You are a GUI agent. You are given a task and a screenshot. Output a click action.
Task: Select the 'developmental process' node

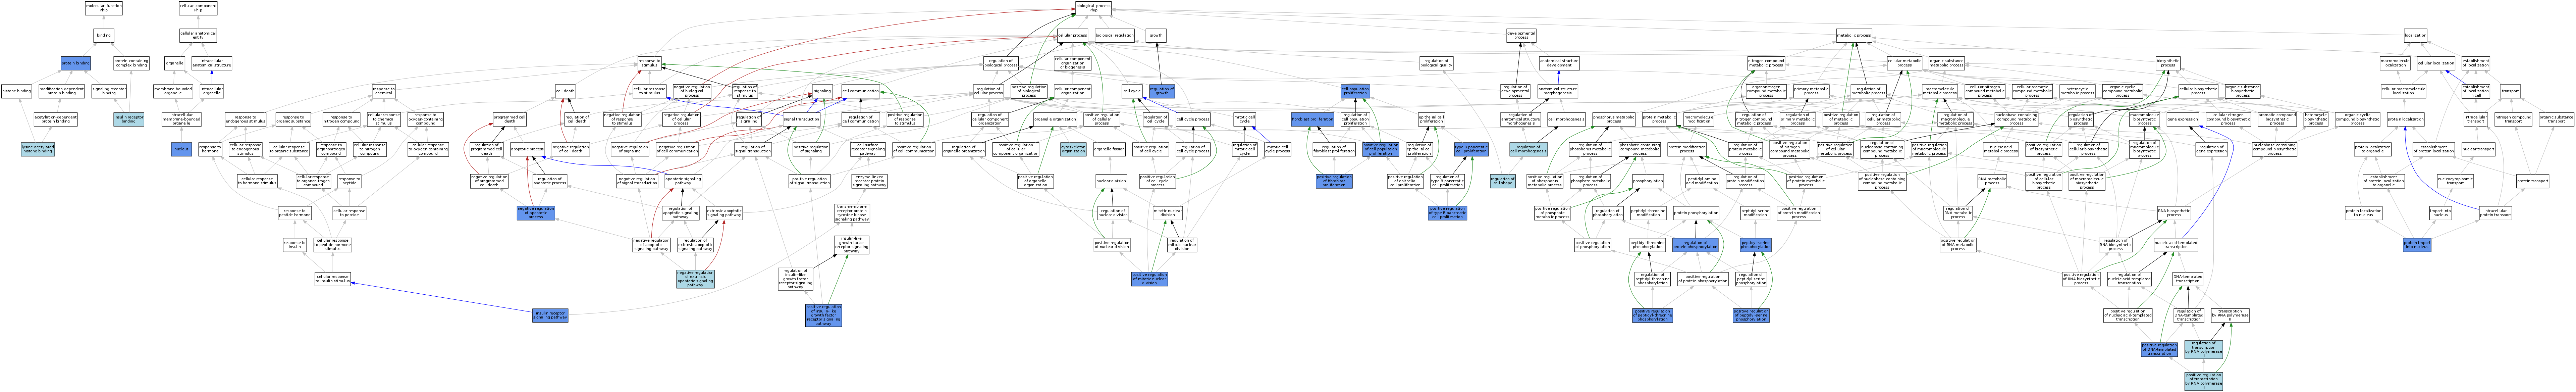click(x=1521, y=35)
